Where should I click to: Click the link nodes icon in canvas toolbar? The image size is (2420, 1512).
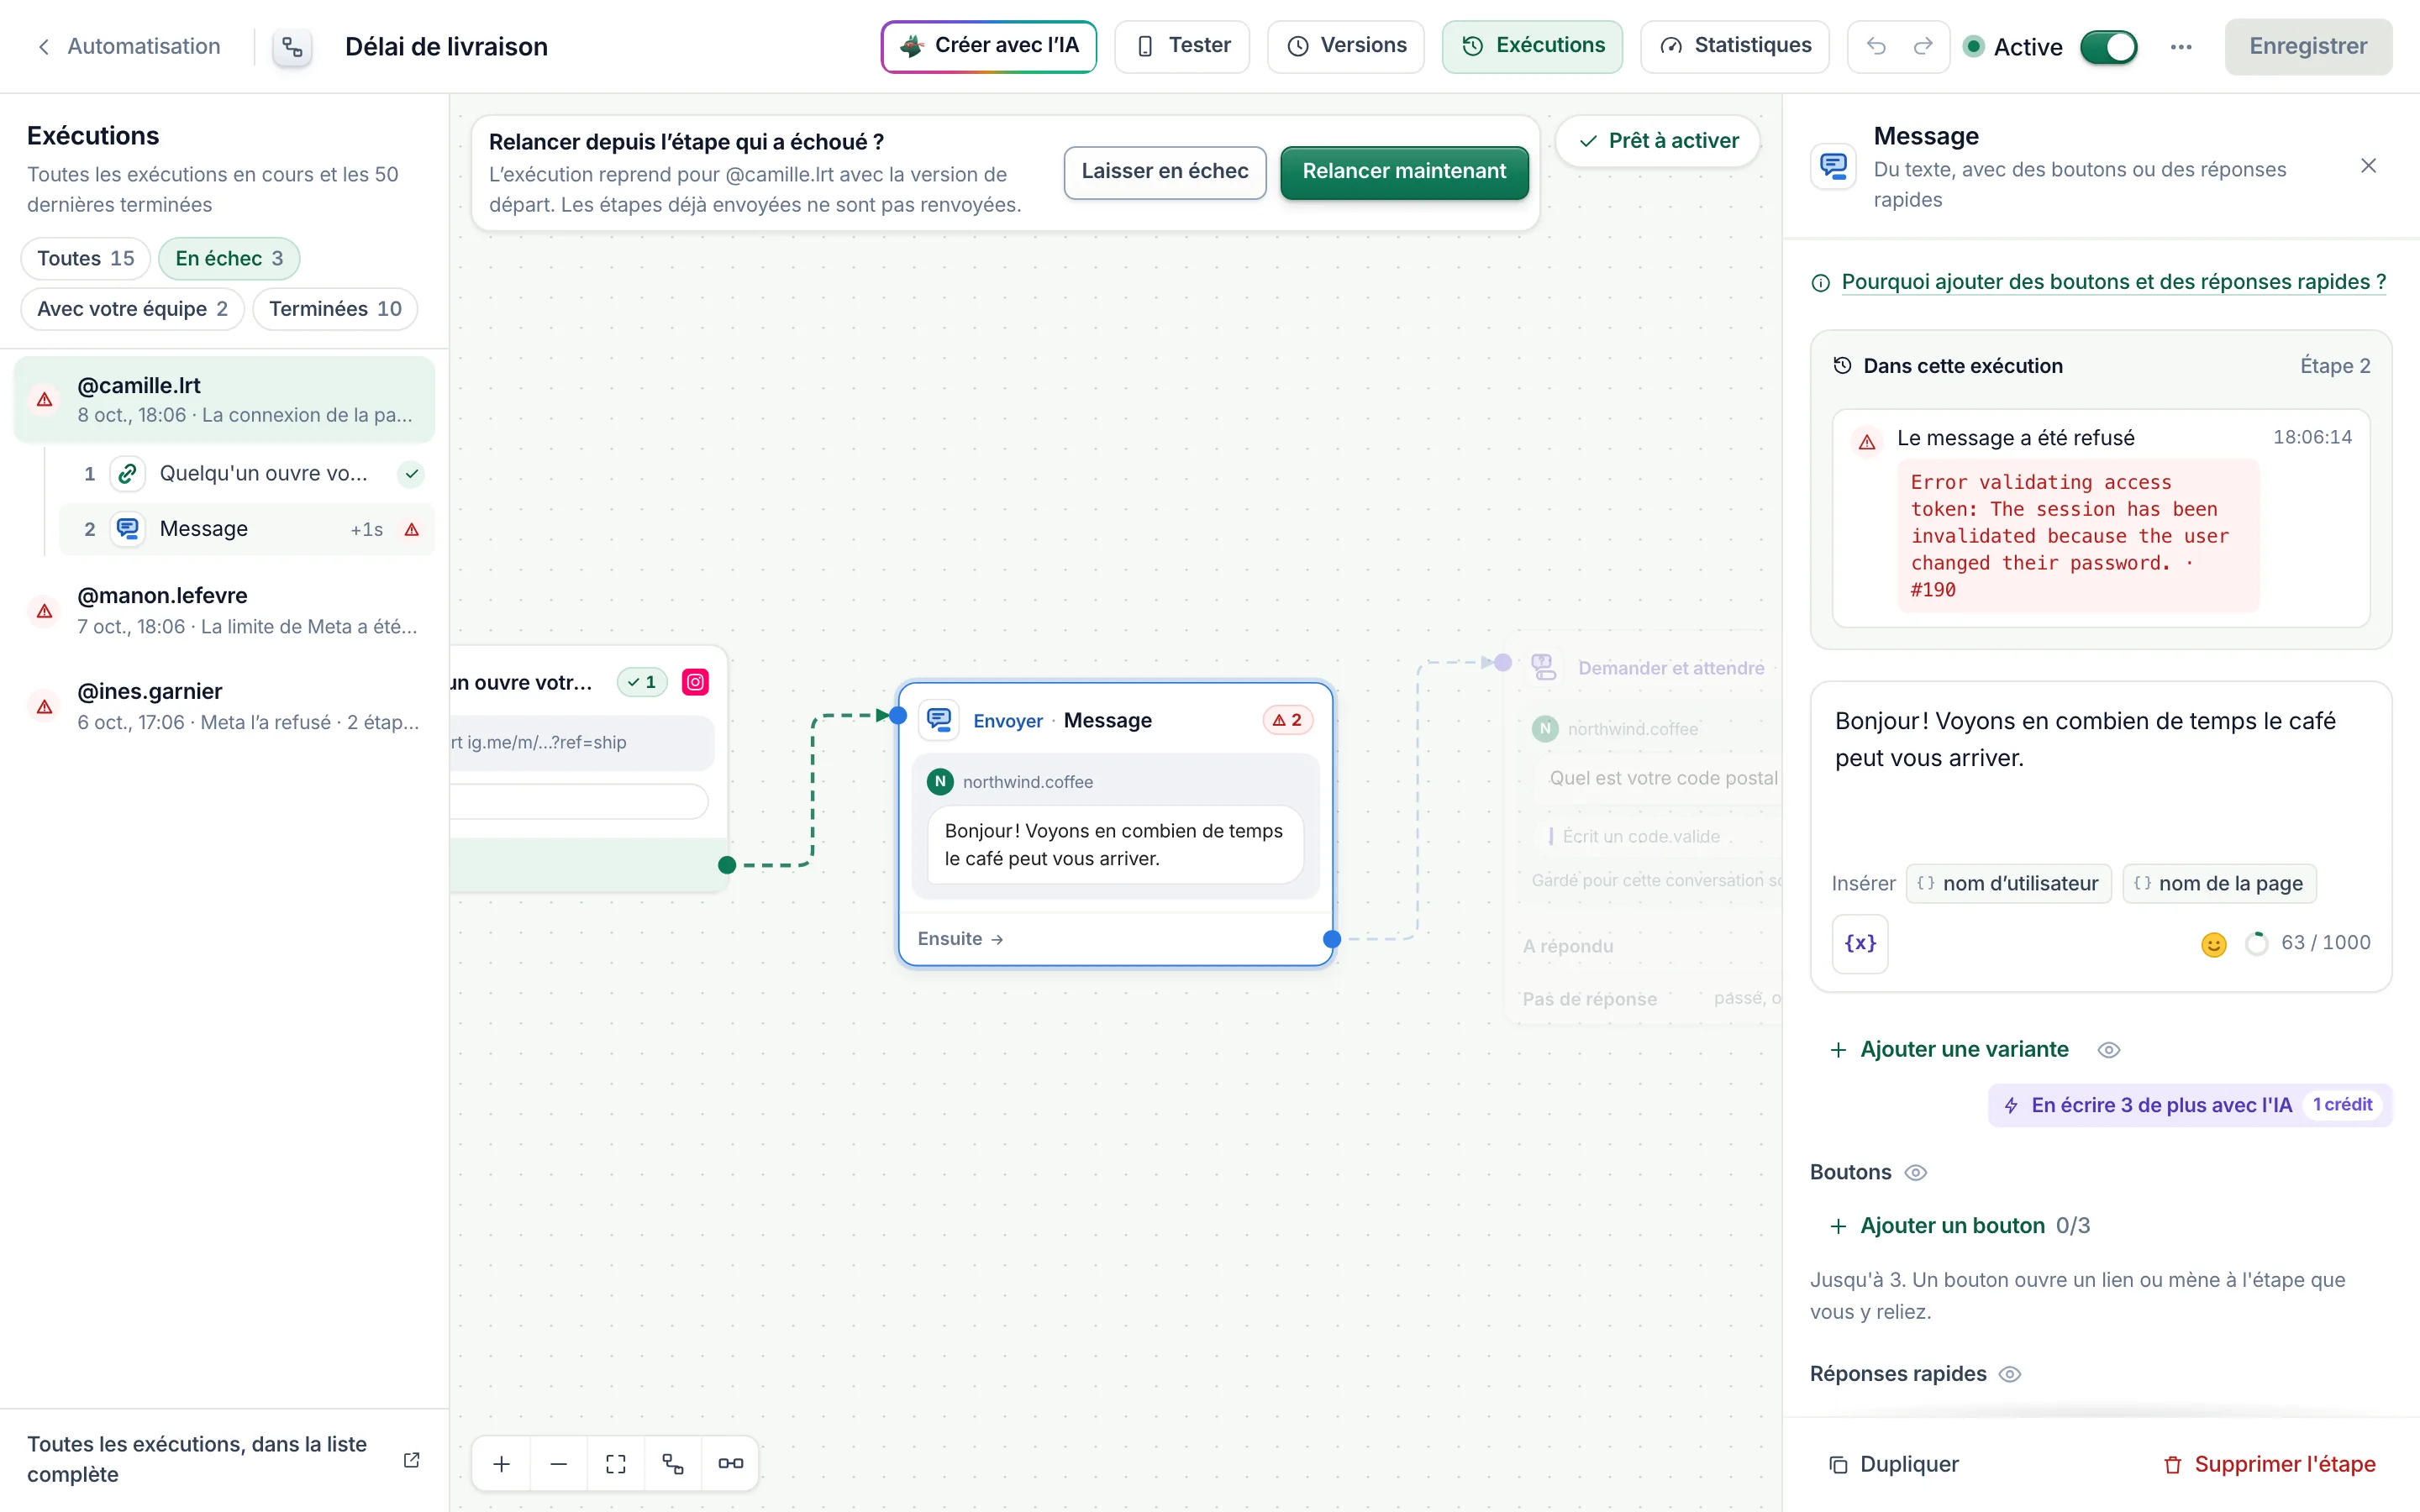(x=730, y=1463)
